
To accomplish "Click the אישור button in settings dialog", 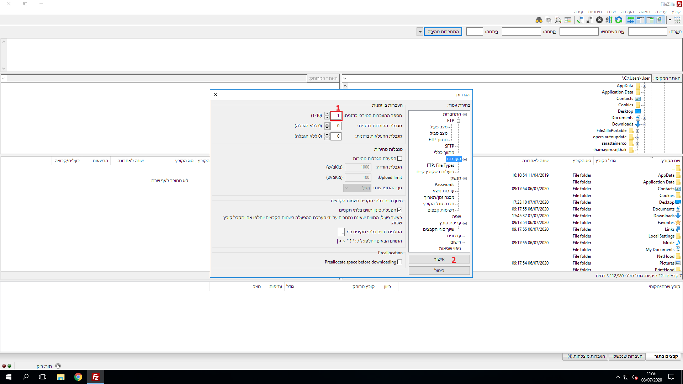I will 439,259.
